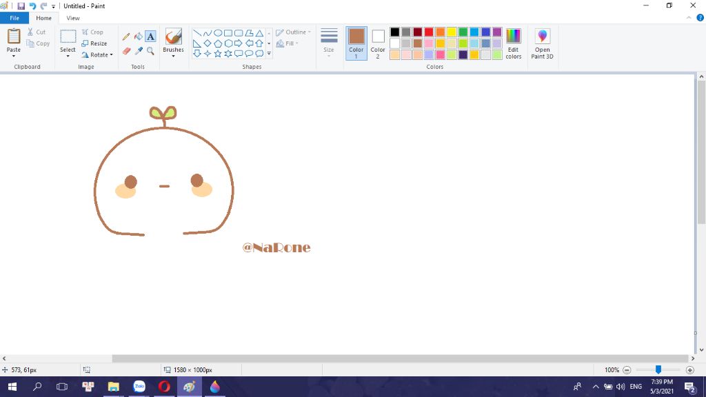The height and width of the screenshot is (397, 706).
Task: Click the Paste clipboard icon
Action: (x=14, y=37)
